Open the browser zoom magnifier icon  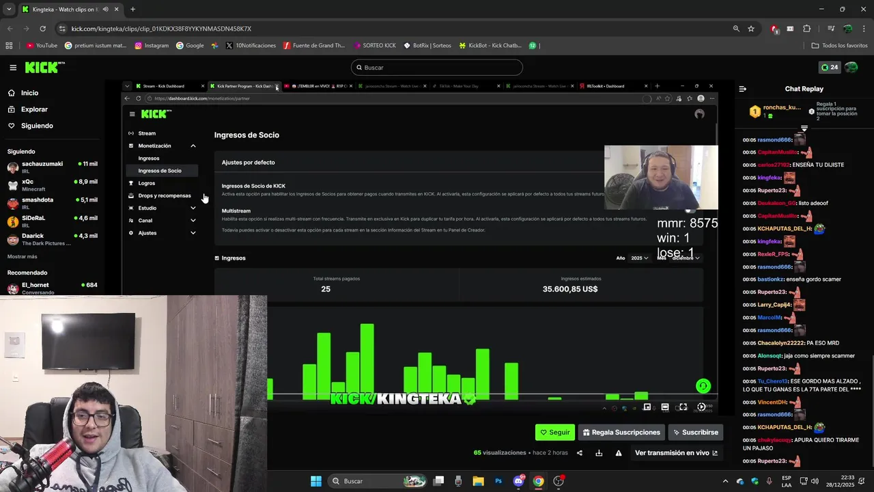pos(736,29)
